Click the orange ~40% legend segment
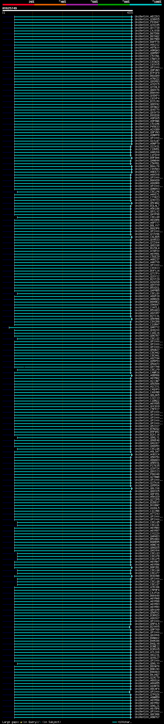Image resolution: width=164 pixels, height=724 pixels. pos(50,5)
